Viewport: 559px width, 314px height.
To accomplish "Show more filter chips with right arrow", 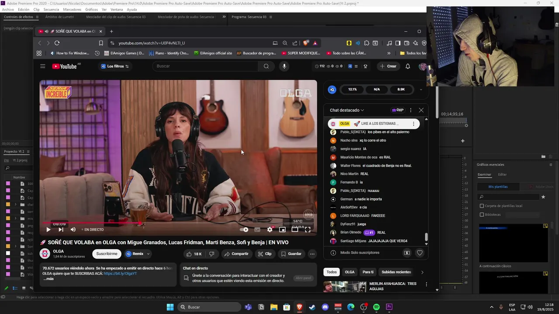I will 422,272.
